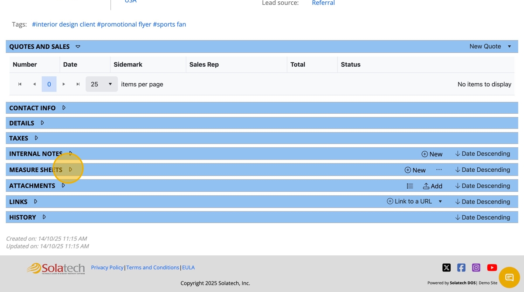Open the items per page dropdown

pos(101,84)
